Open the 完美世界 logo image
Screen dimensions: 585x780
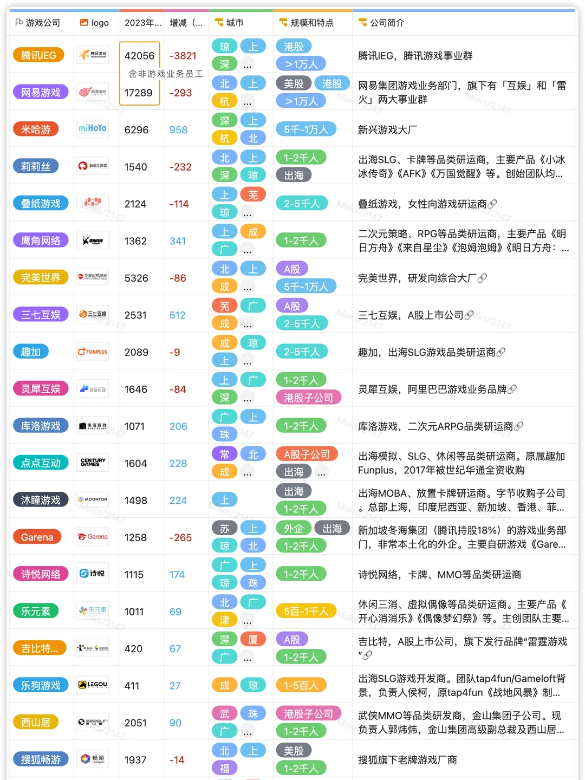click(93, 277)
